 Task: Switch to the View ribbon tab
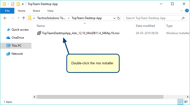point(50,11)
